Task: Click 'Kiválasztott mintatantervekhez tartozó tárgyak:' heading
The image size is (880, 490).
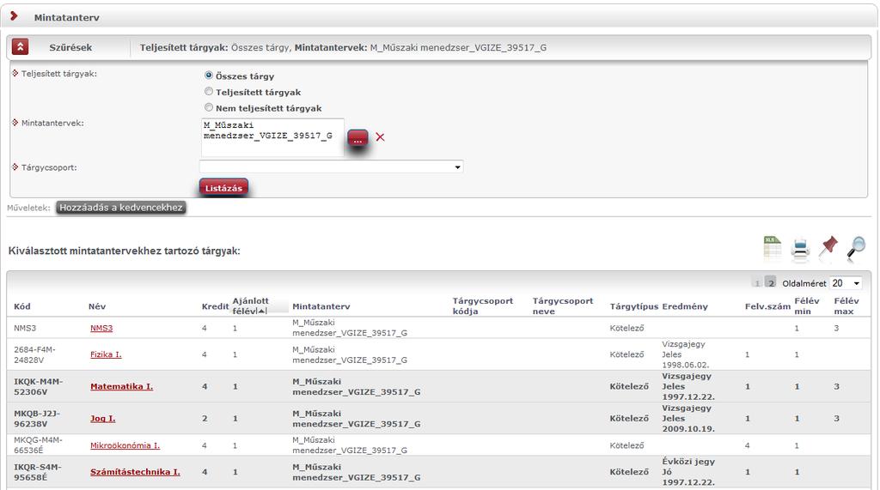Action: click(124, 251)
